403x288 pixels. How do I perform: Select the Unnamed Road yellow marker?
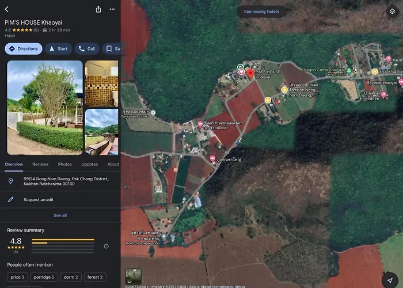[x=284, y=90]
